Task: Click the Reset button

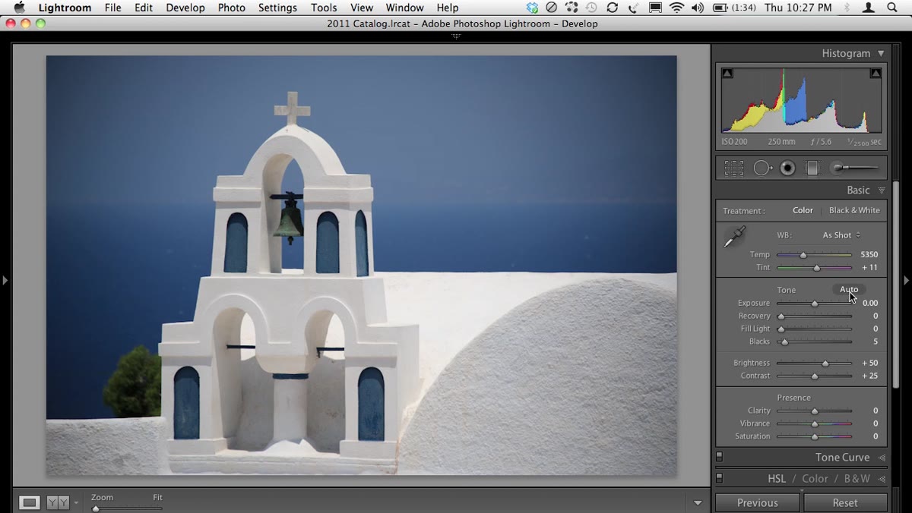Action: tap(845, 502)
